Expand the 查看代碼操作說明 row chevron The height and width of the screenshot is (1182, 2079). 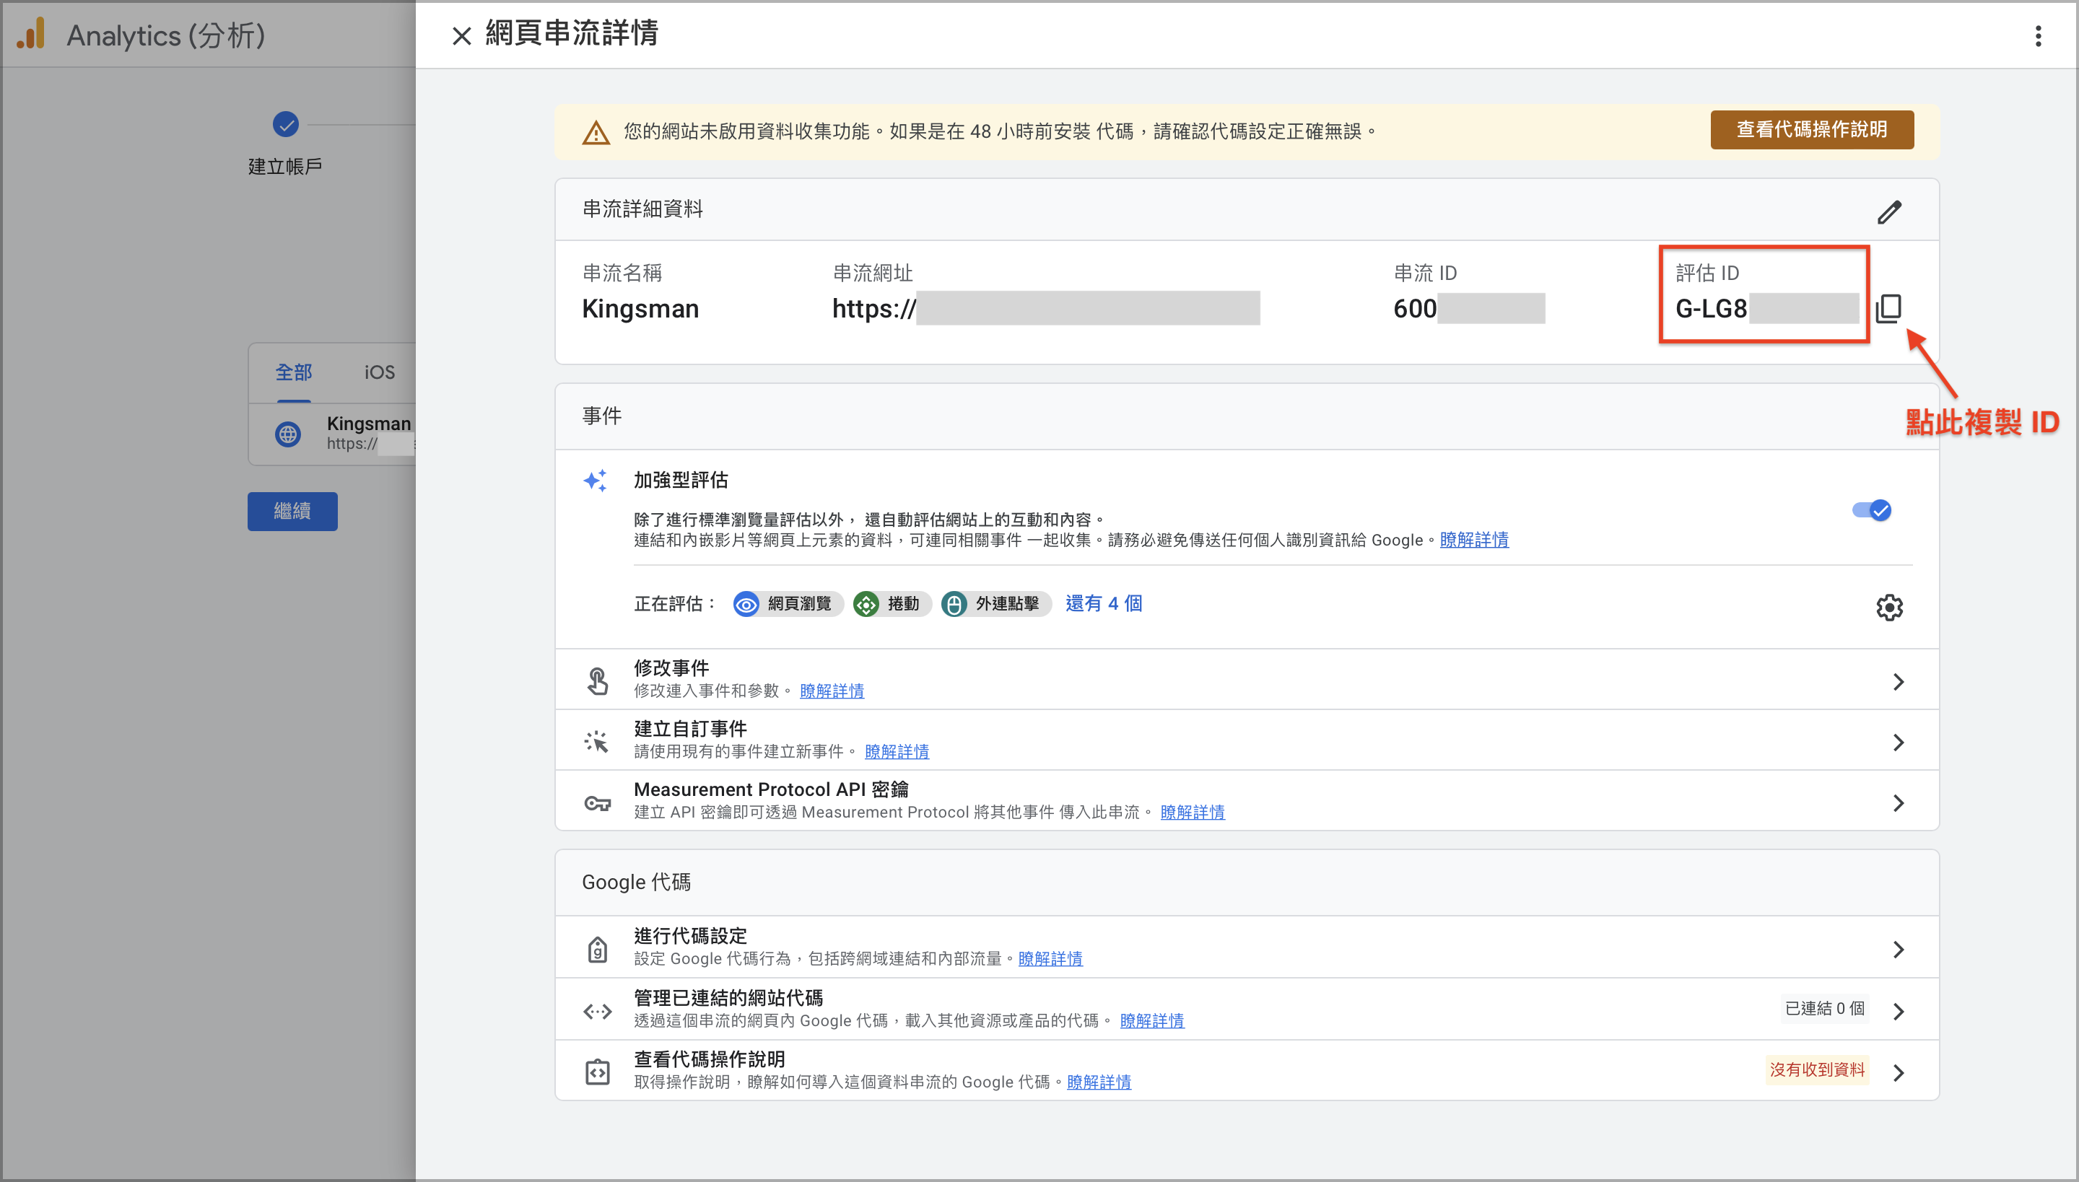tap(1898, 1072)
